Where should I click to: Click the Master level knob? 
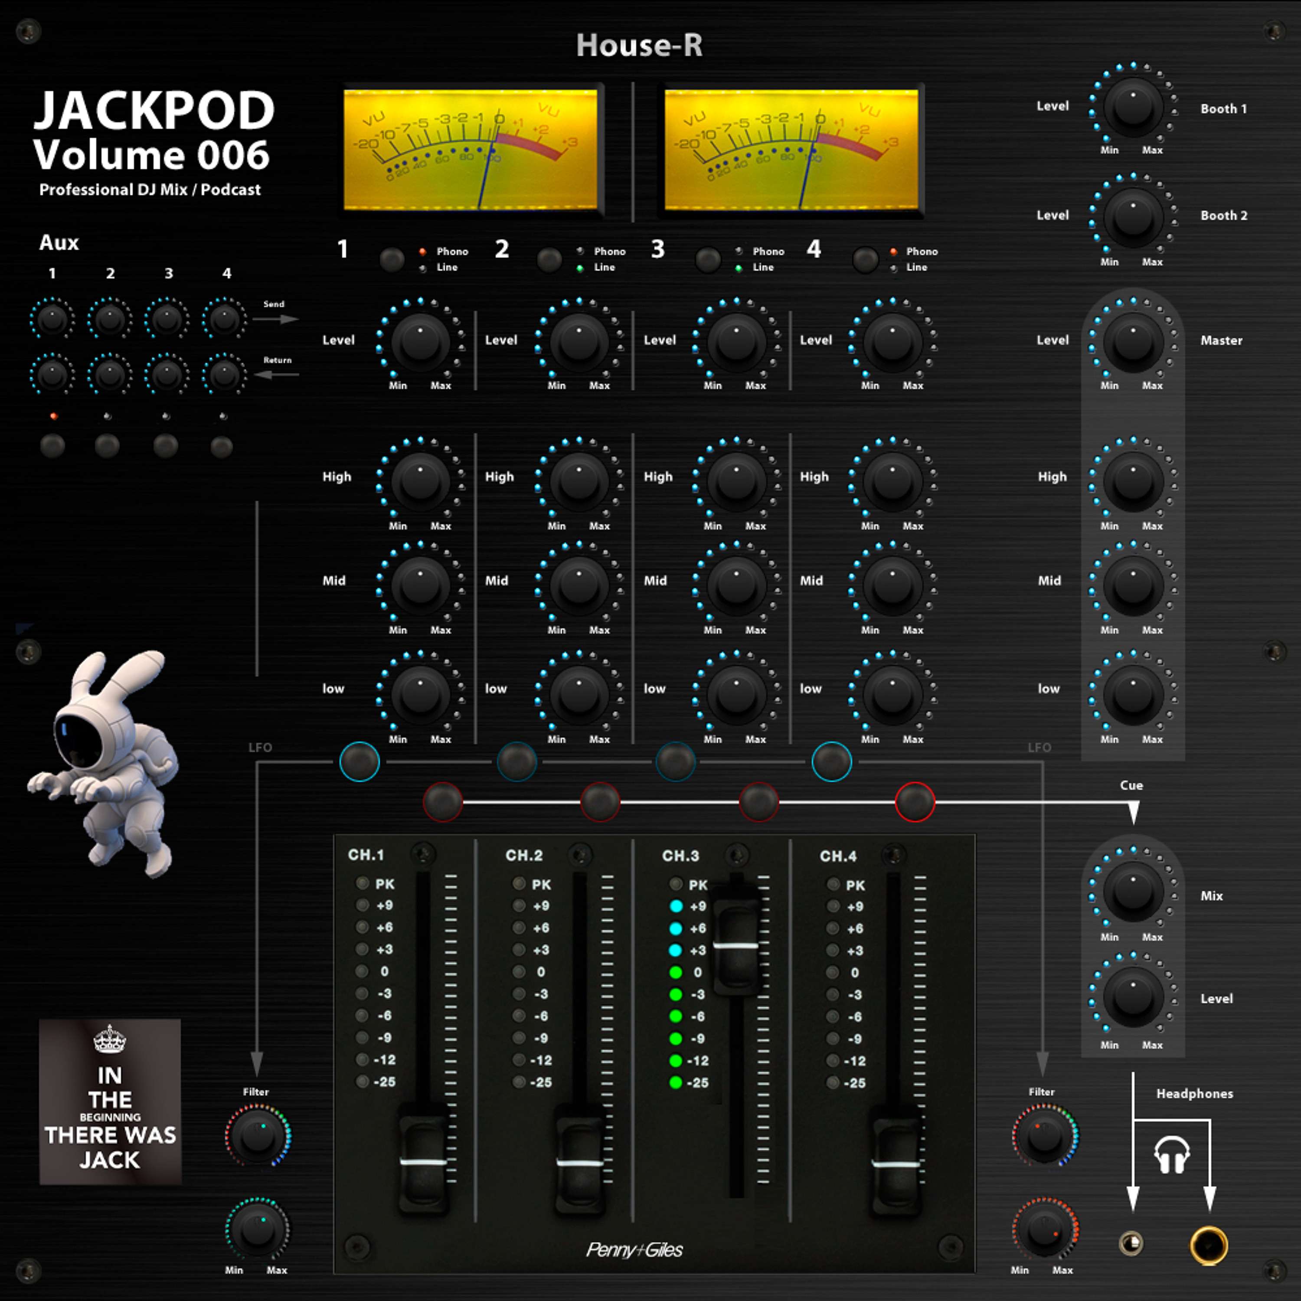point(1133,342)
